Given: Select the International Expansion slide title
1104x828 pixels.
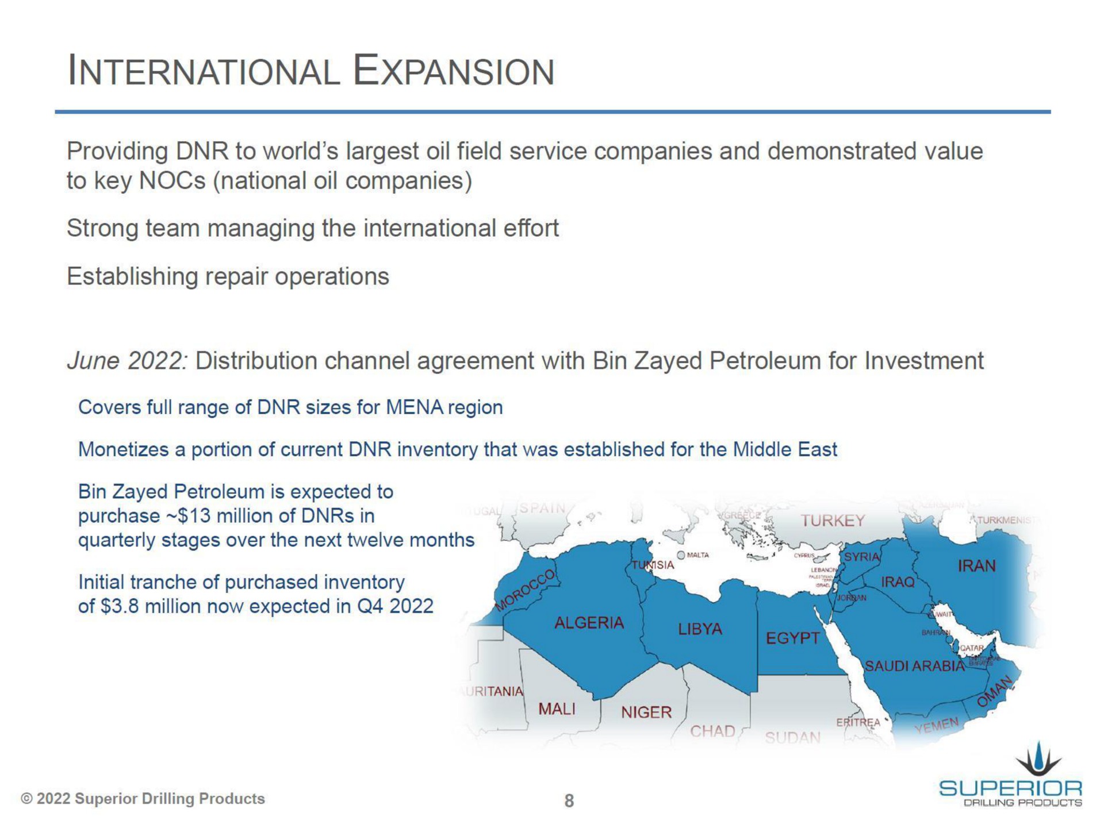Looking at the screenshot, I should 310,71.
